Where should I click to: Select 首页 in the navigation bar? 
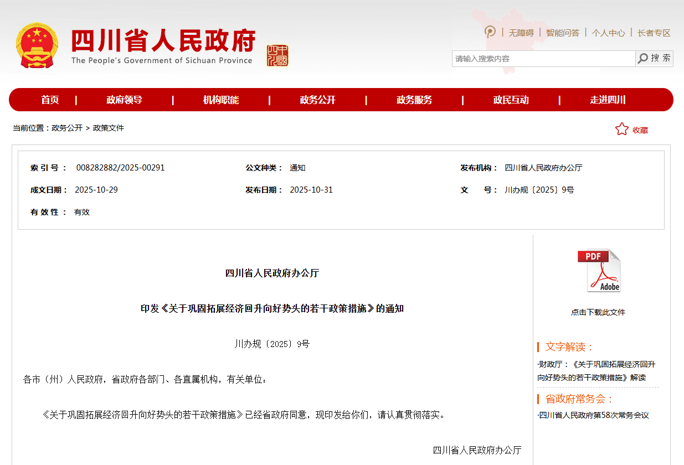coord(50,100)
